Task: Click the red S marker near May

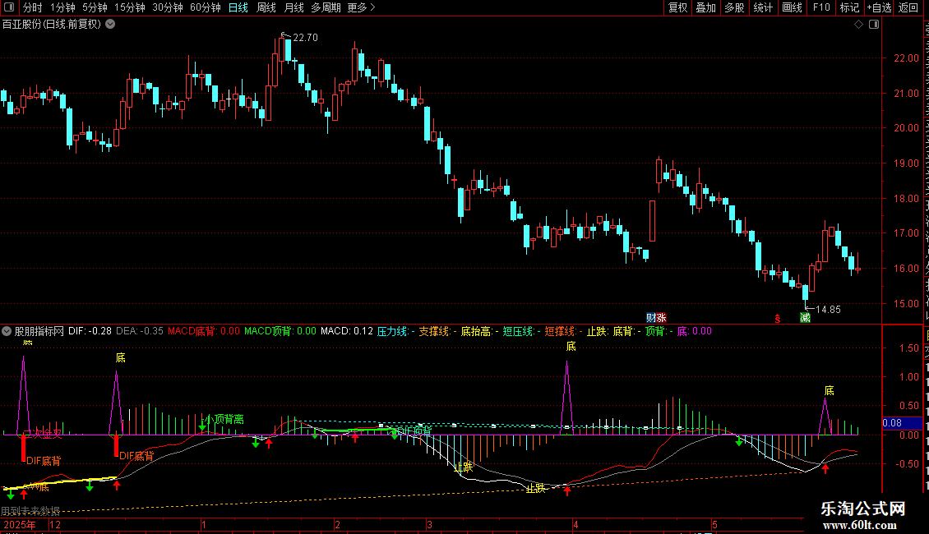Action: click(778, 319)
